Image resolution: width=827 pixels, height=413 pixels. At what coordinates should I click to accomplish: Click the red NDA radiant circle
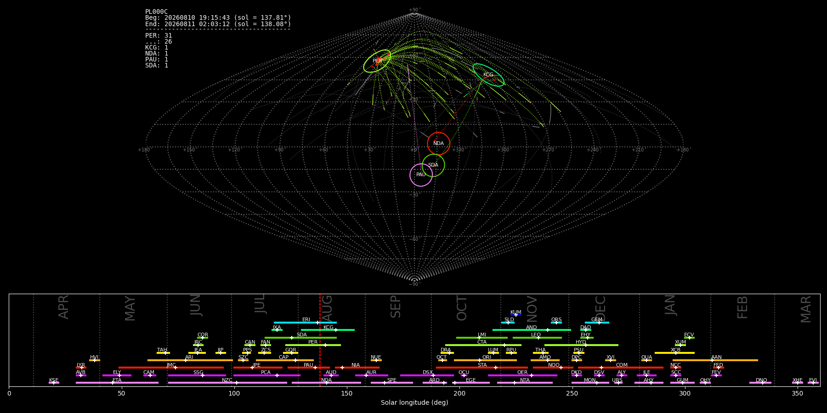(439, 144)
